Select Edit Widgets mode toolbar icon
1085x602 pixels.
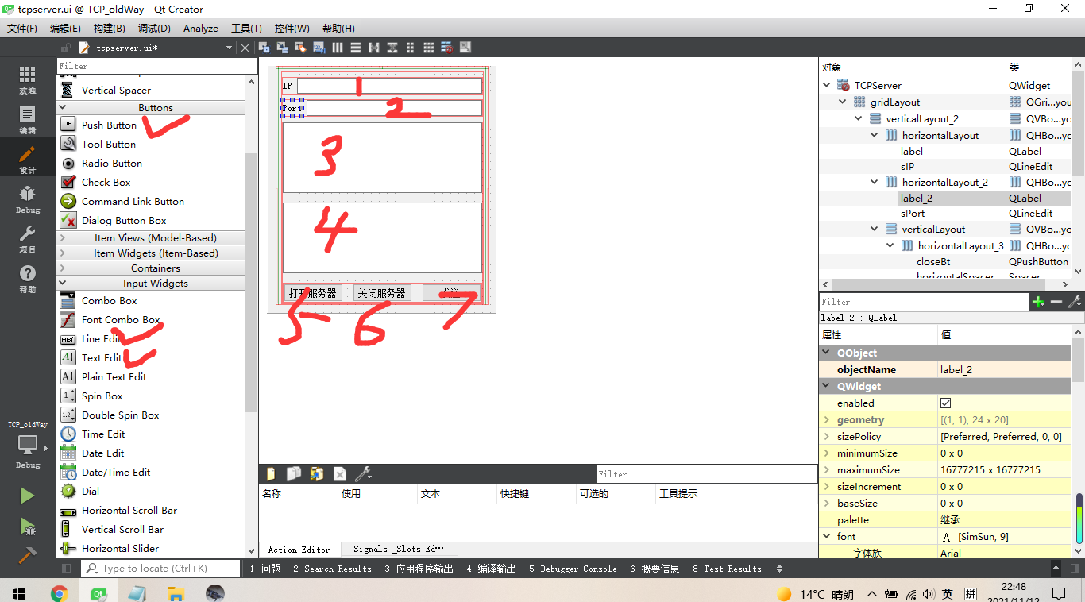point(263,48)
